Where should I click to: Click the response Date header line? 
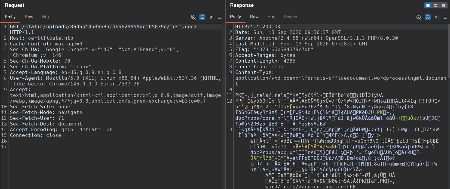click(288, 33)
